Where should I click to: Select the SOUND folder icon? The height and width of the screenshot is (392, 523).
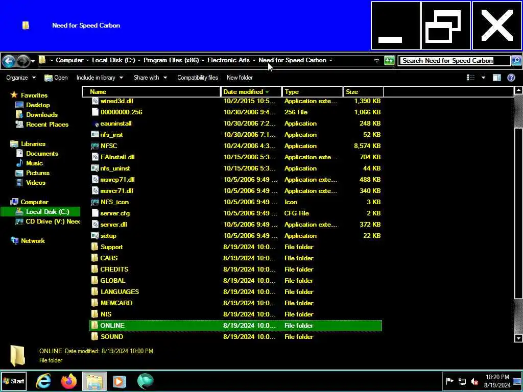coord(95,337)
